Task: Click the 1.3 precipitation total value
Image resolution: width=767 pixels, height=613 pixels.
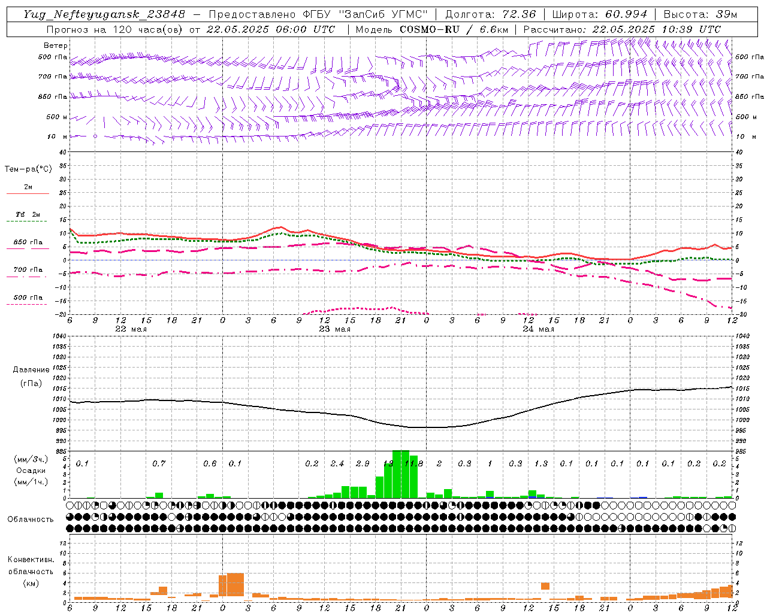Action: tap(541, 464)
